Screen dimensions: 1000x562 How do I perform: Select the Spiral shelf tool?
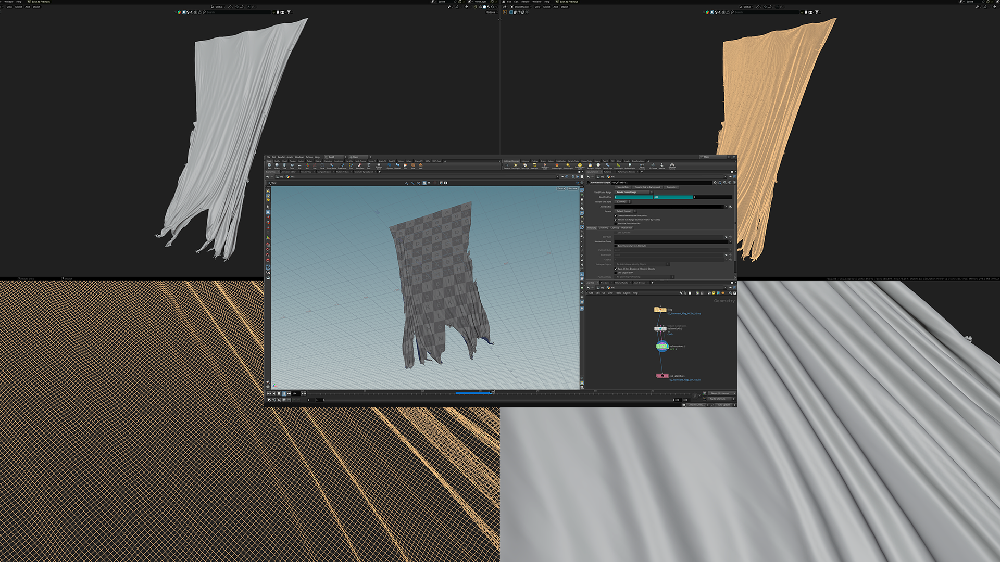coord(413,165)
